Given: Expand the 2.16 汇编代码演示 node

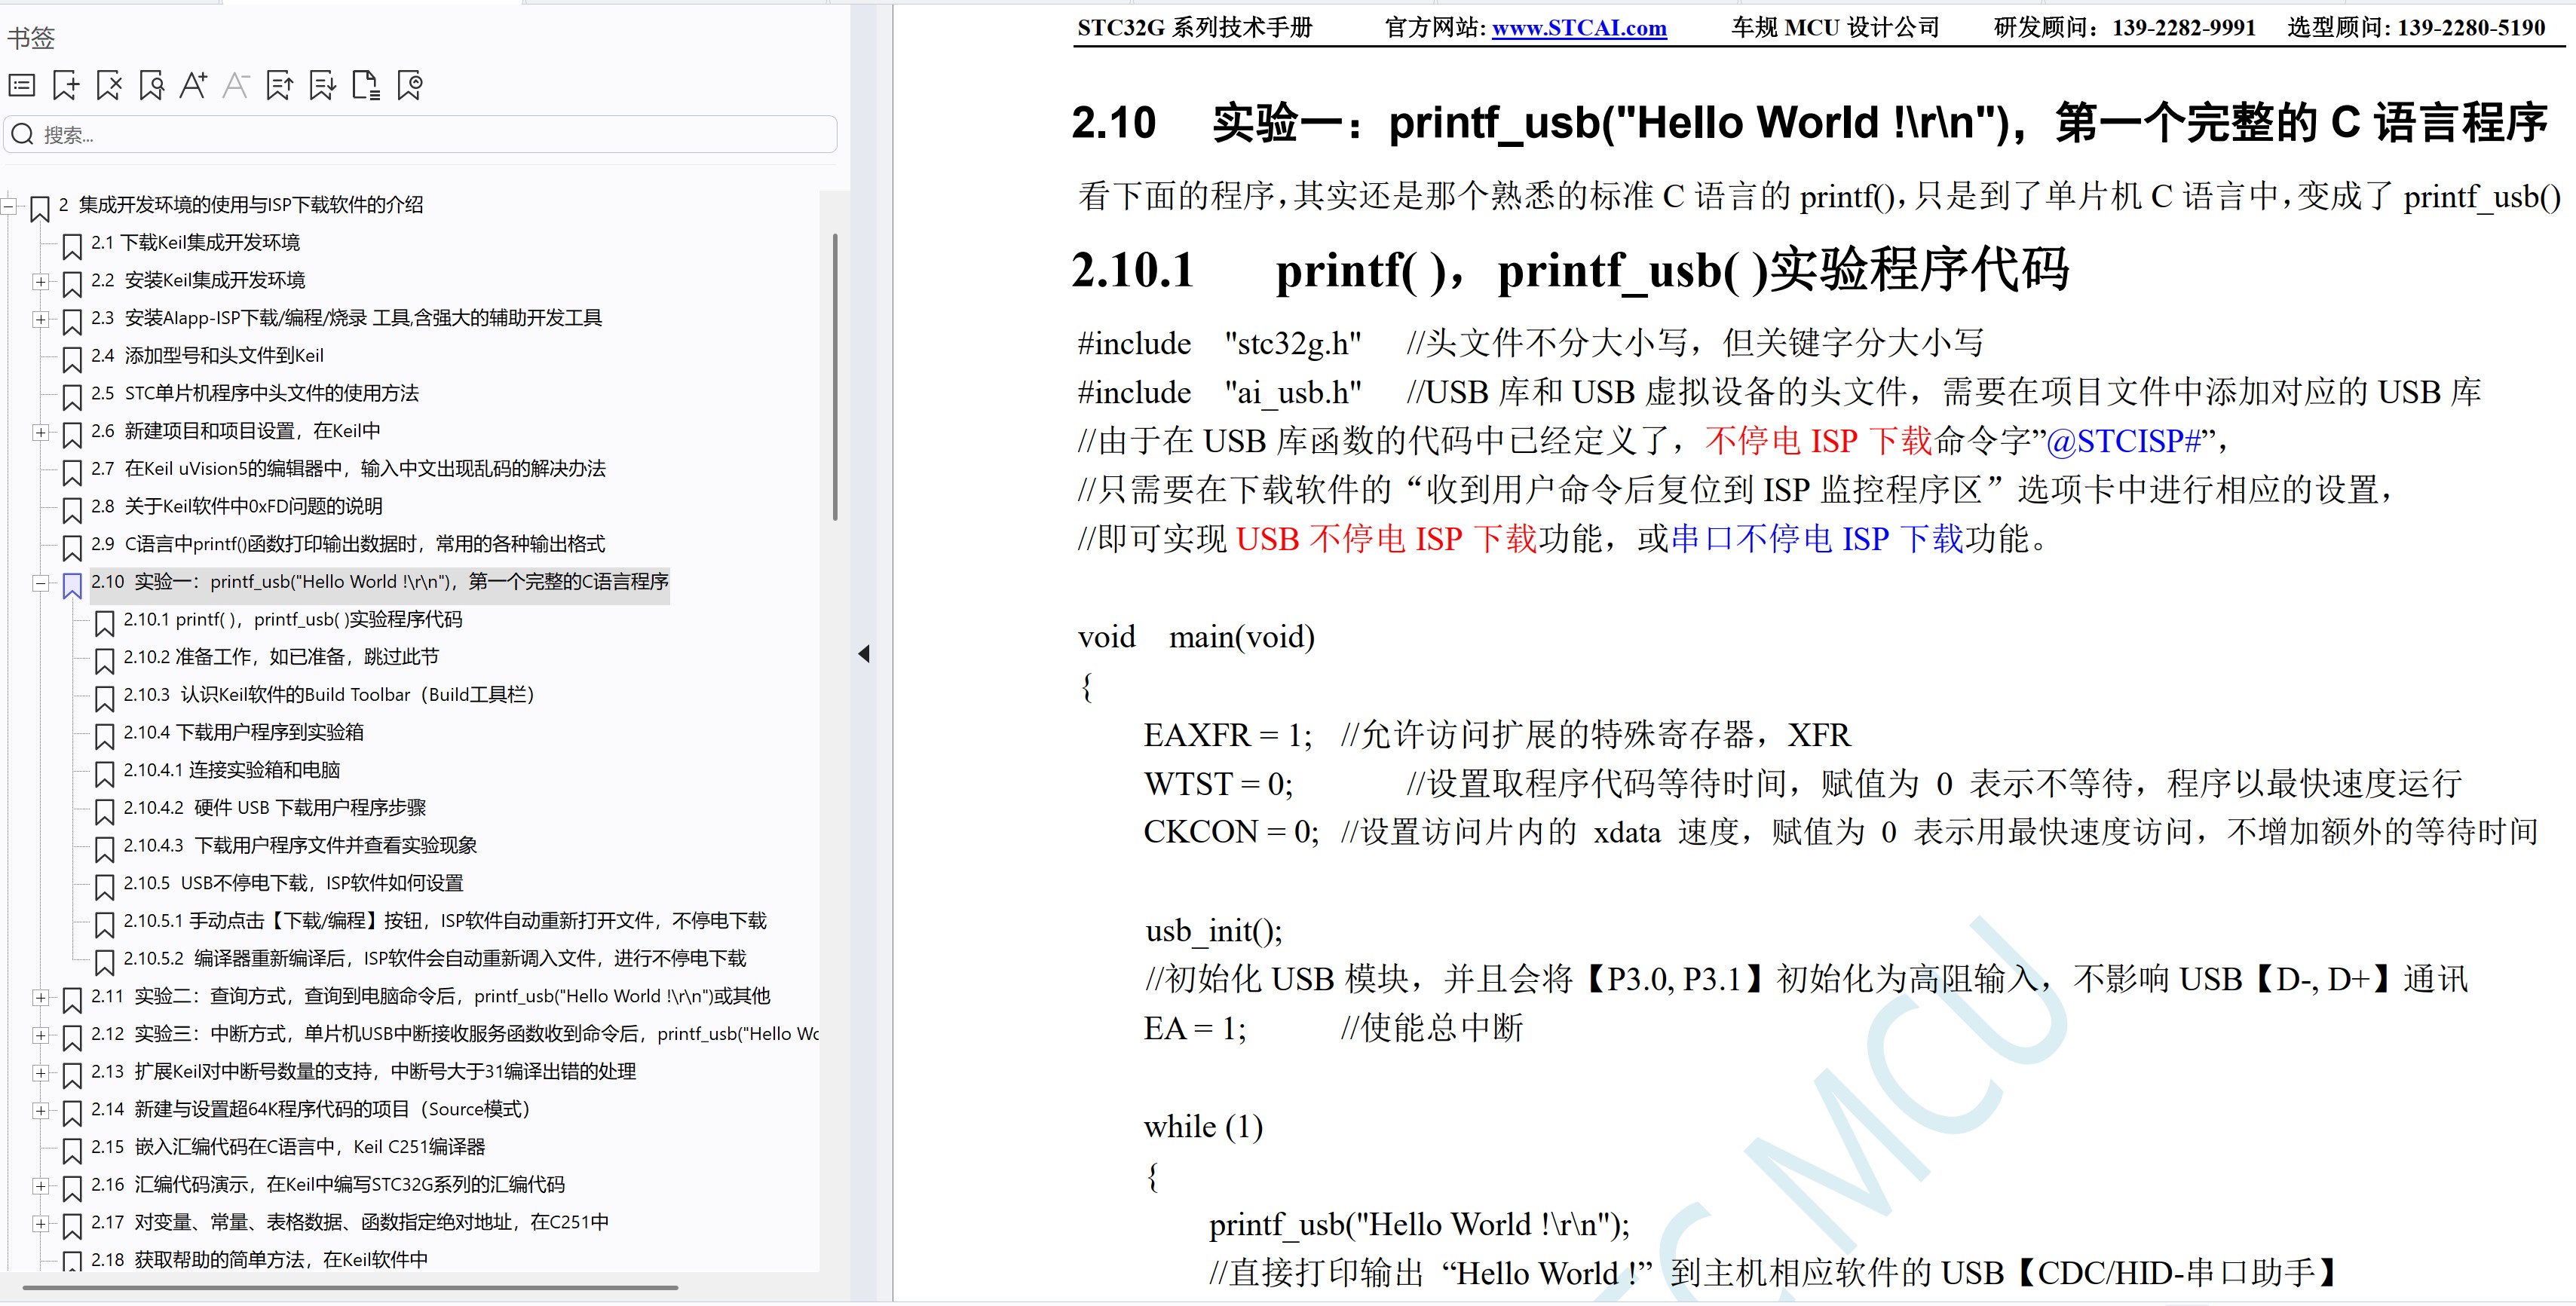Looking at the screenshot, I should click(41, 1186).
